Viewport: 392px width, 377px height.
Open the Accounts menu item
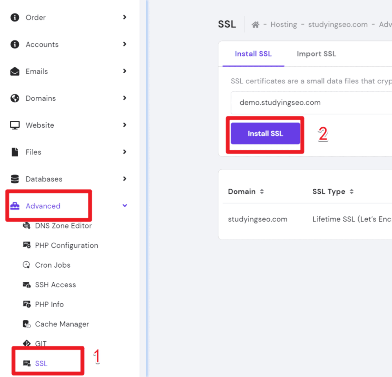tap(42, 45)
